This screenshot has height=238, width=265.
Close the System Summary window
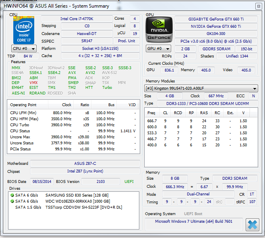[259, 6]
